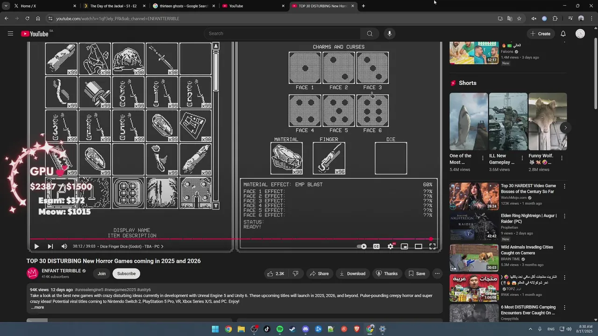This screenshot has width=598, height=336.
Task: Skip to the next video
Action: click(50, 246)
